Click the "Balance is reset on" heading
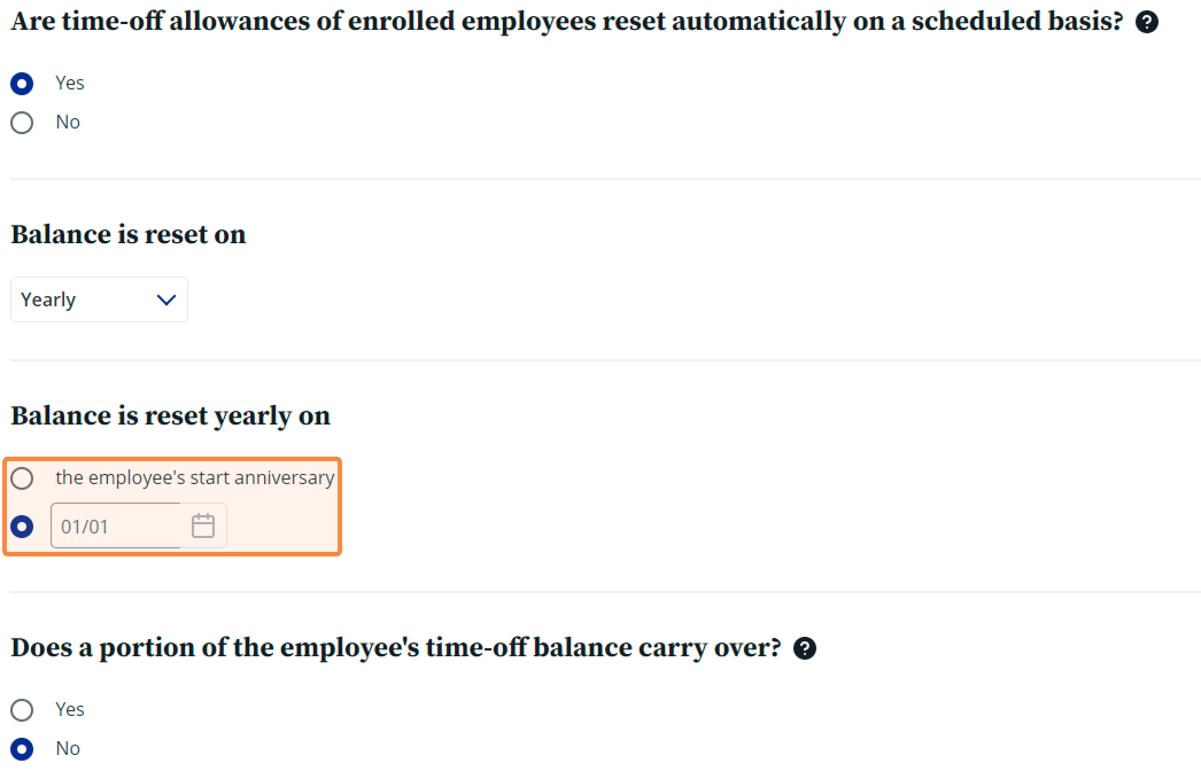The height and width of the screenshot is (771, 1201). (129, 235)
